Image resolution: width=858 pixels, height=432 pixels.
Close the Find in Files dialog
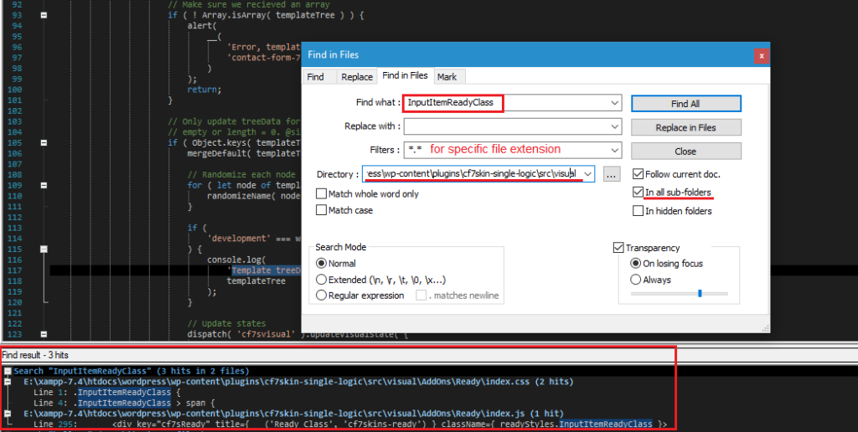[761, 55]
